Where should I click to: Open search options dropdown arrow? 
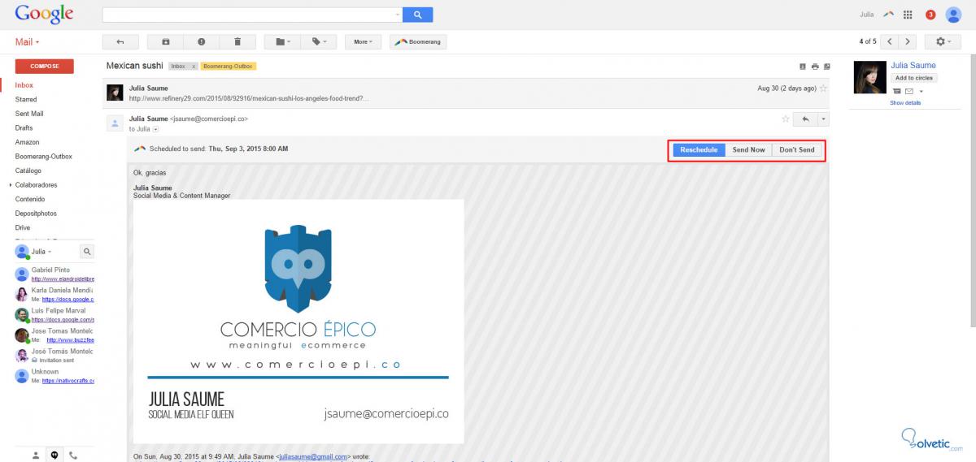coord(397,15)
